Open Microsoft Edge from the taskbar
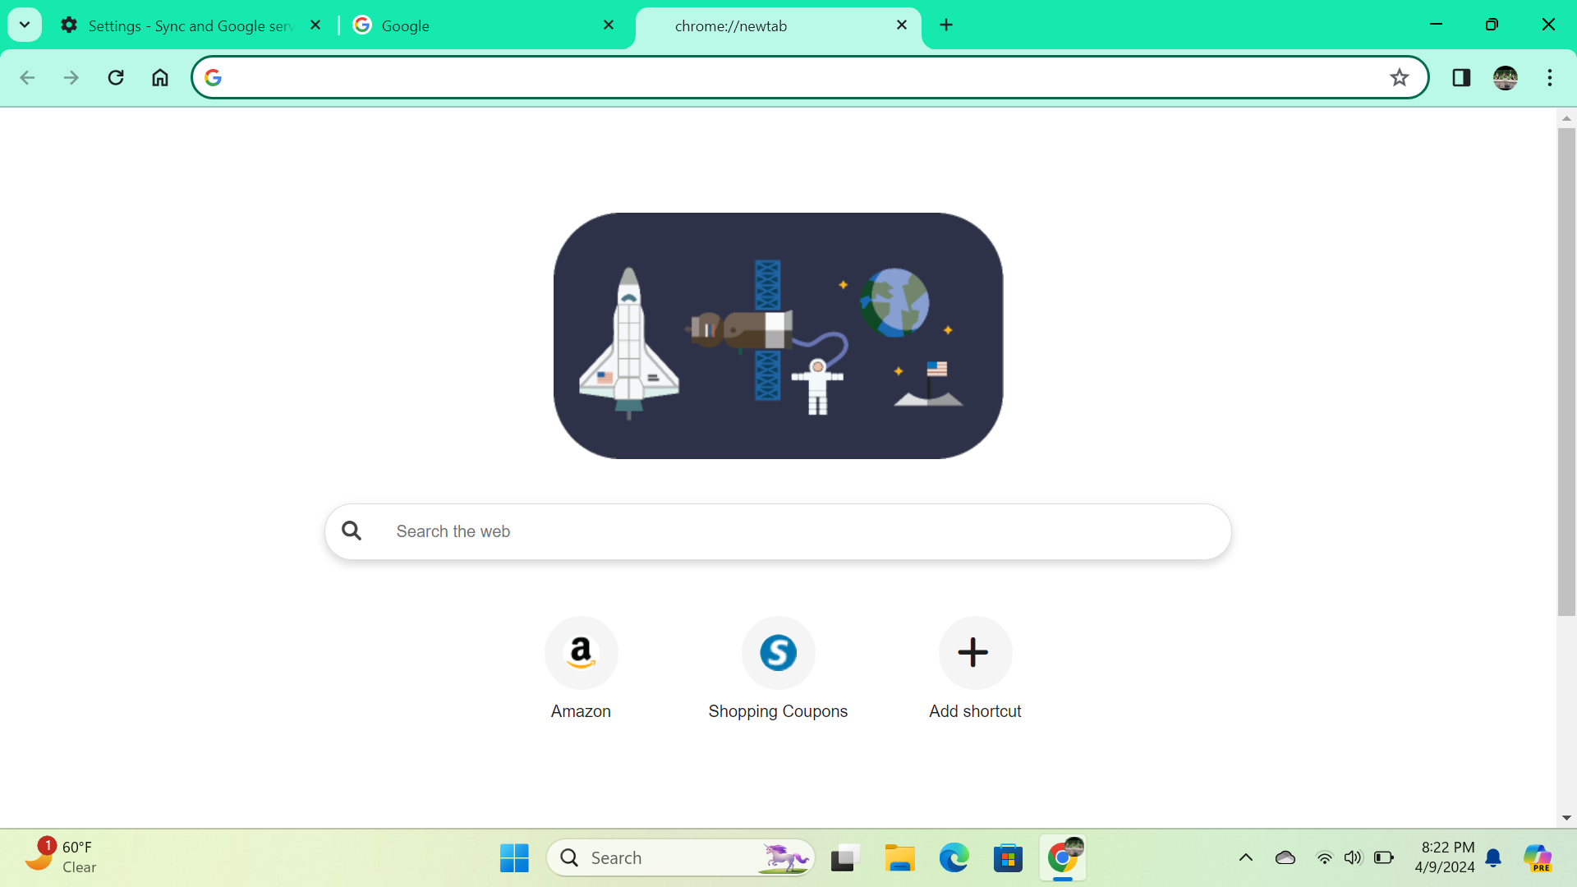1577x887 pixels. pos(954,857)
